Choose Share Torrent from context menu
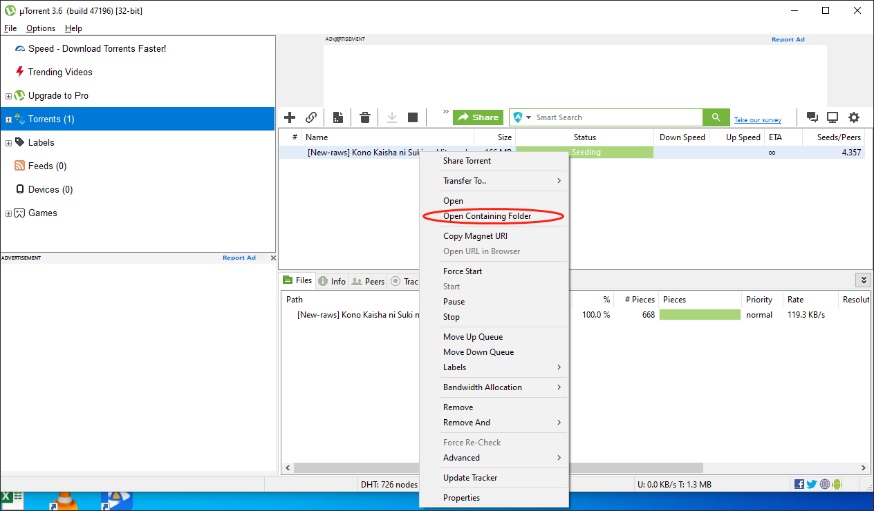 click(x=494, y=161)
